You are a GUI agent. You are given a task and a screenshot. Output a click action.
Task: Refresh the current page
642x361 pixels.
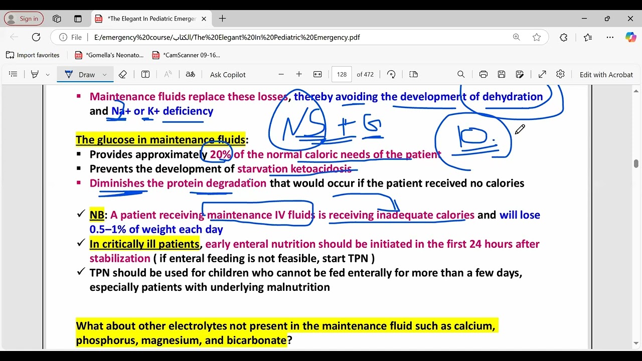[x=36, y=37]
